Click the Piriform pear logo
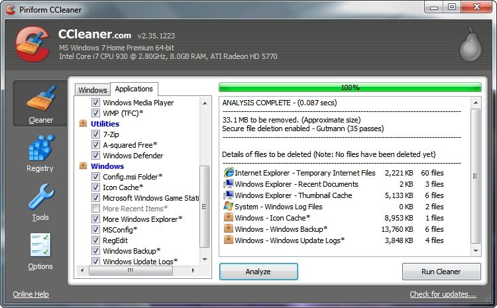The image size is (497, 308). (470, 44)
